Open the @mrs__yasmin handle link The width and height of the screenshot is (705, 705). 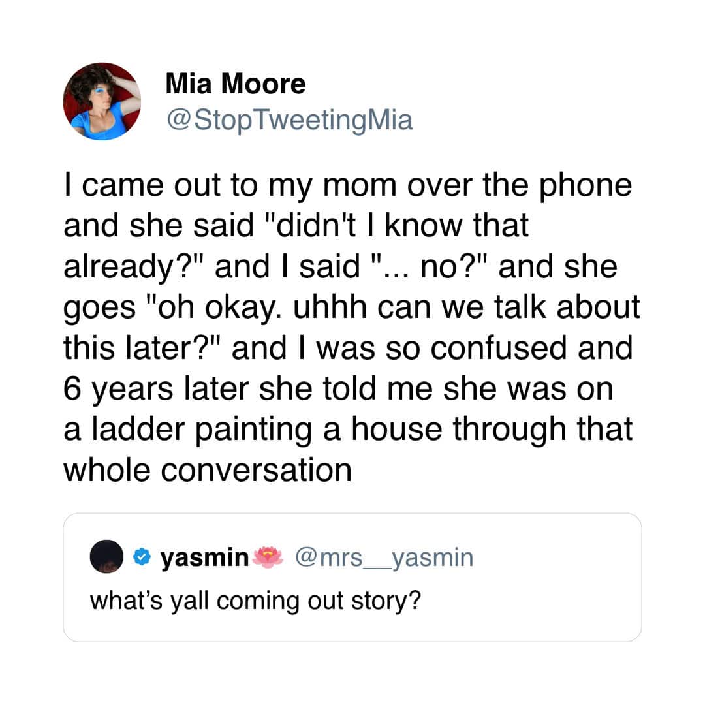coord(384,558)
